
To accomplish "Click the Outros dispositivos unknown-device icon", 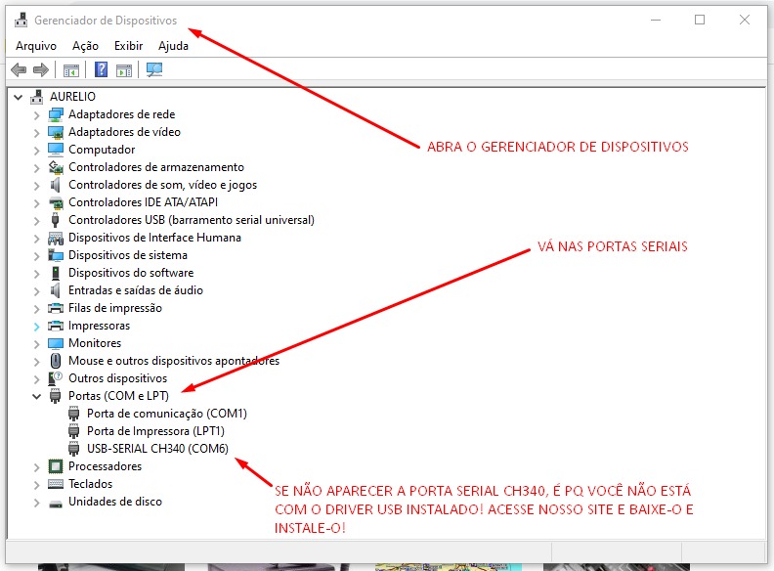I will (x=56, y=378).
